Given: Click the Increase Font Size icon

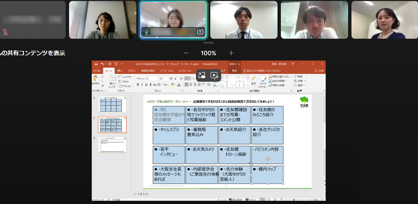Looking at the screenshot, I should click(171, 78).
